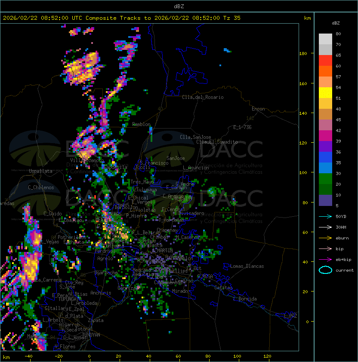This screenshot has height=362, width=358.
Task: Click the 'Potrerillos' map label
Action: point(72,237)
